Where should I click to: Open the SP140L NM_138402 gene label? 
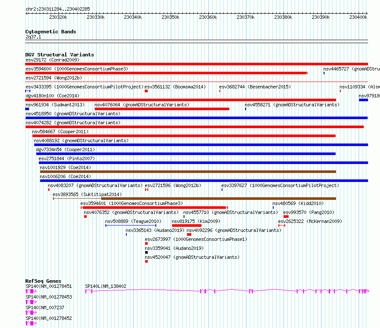(x=105, y=286)
